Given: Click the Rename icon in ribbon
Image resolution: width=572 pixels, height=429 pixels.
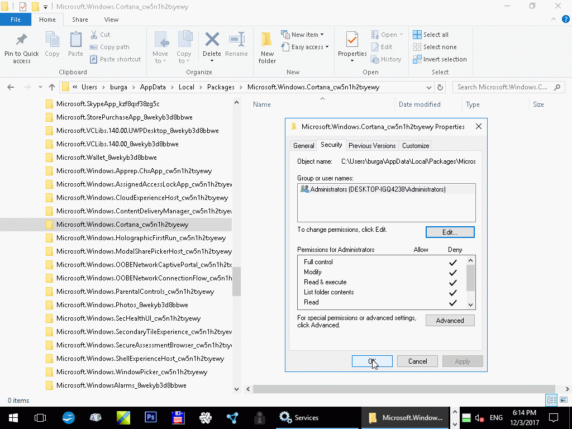Looking at the screenshot, I should tap(236, 40).
